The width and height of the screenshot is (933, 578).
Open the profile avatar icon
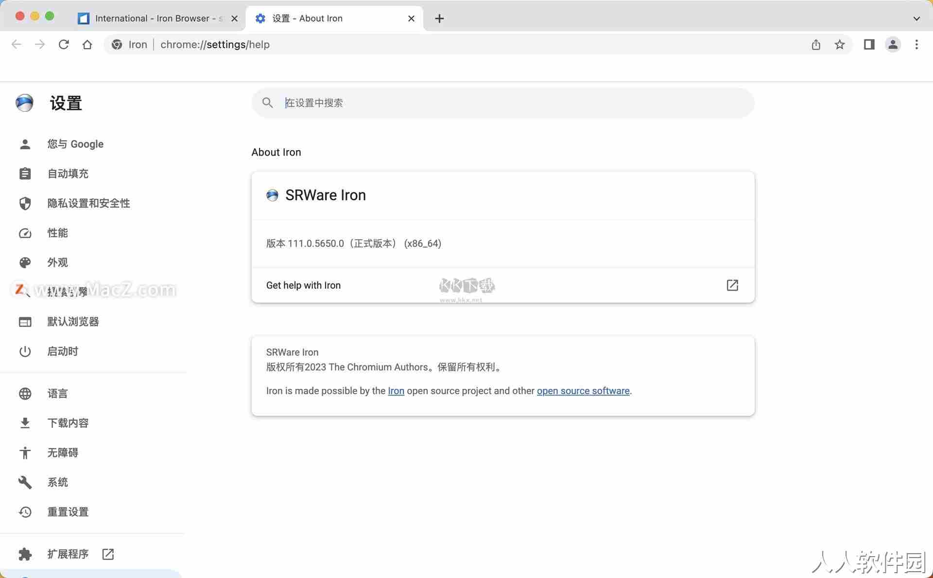tap(893, 45)
